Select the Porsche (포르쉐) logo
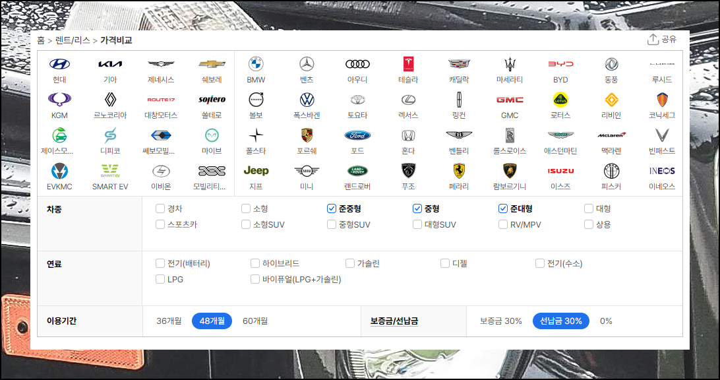This screenshot has height=380, width=720. (307, 135)
